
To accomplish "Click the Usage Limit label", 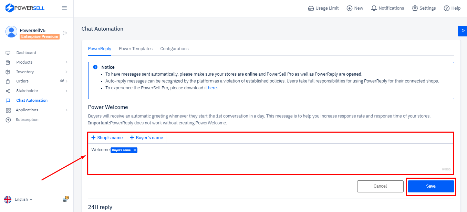I will [x=327, y=8].
